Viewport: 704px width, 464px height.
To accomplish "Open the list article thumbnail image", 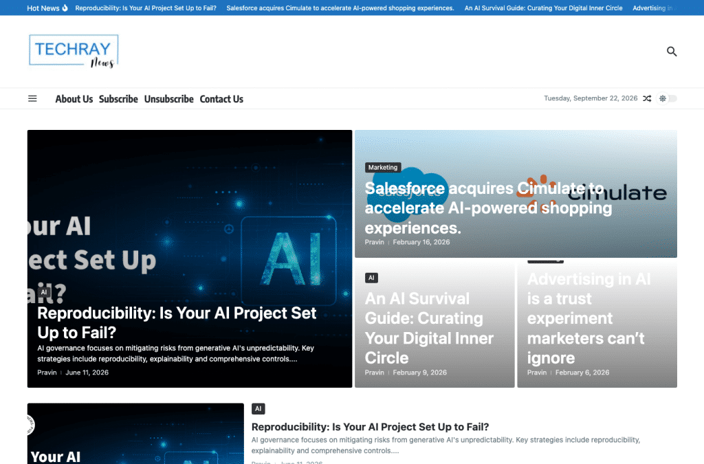I will pyautogui.click(x=135, y=434).
